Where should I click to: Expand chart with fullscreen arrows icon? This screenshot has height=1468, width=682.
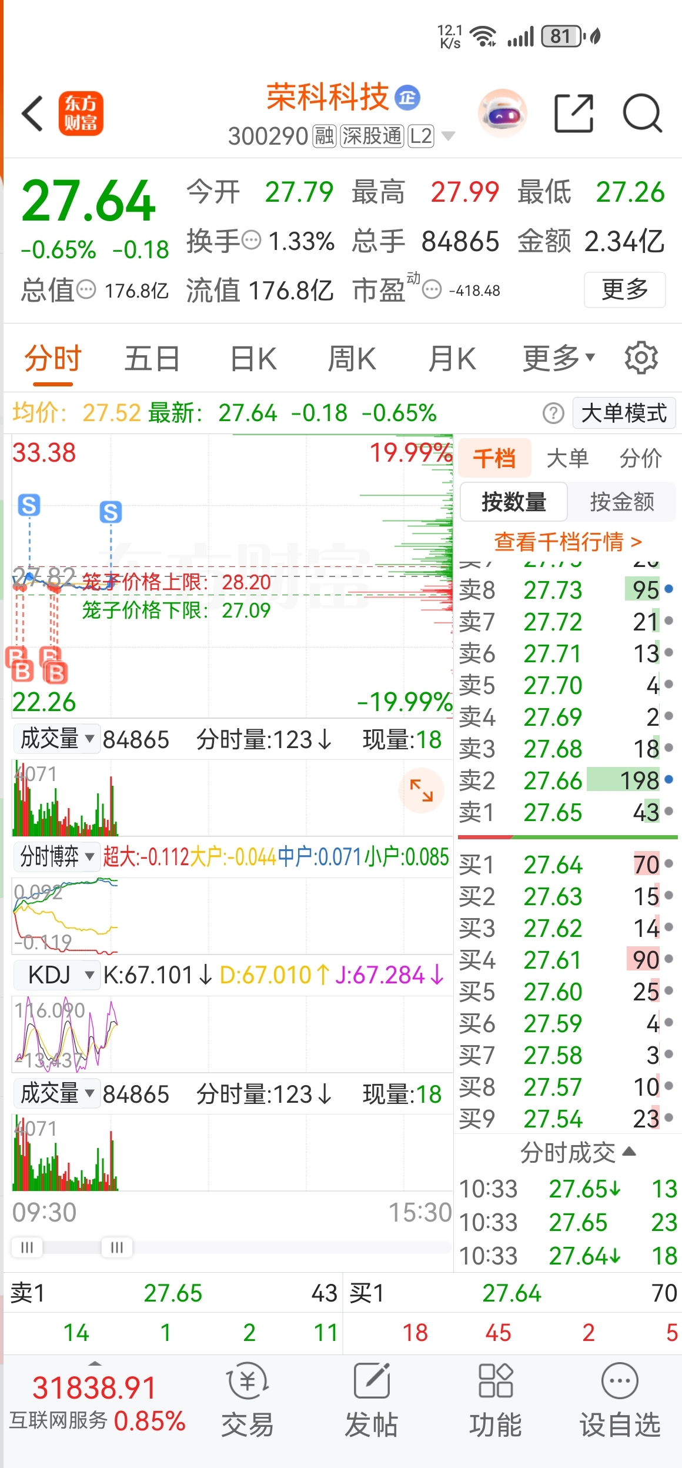(421, 790)
